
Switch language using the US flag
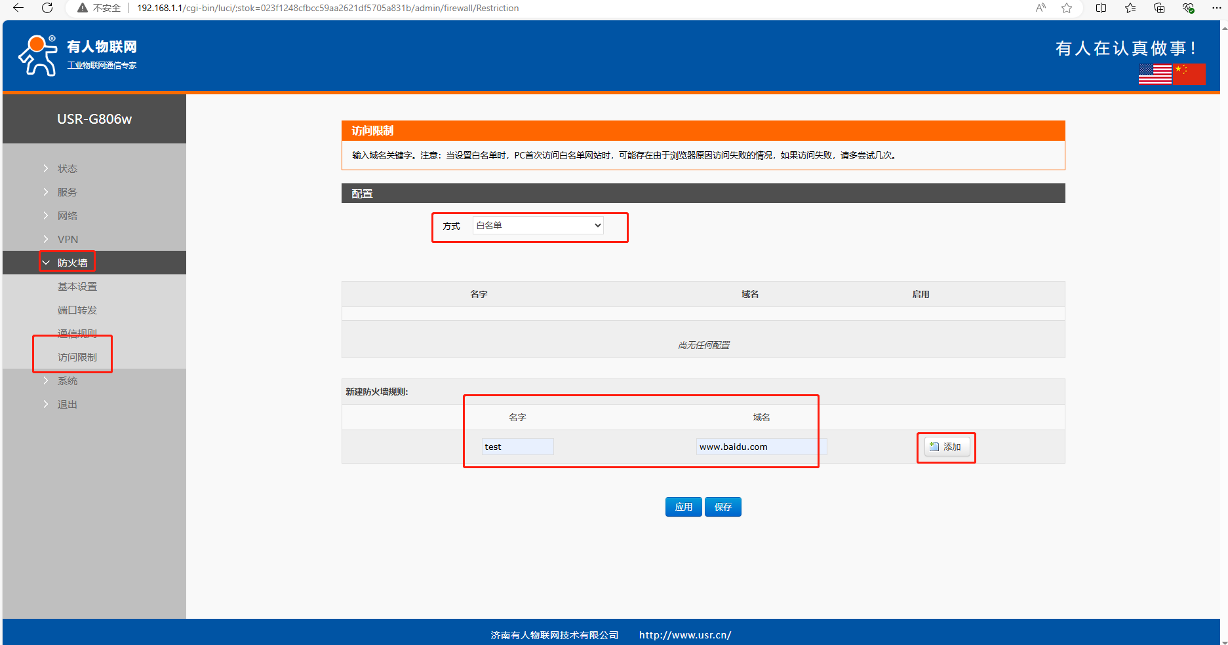click(x=1155, y=74)
